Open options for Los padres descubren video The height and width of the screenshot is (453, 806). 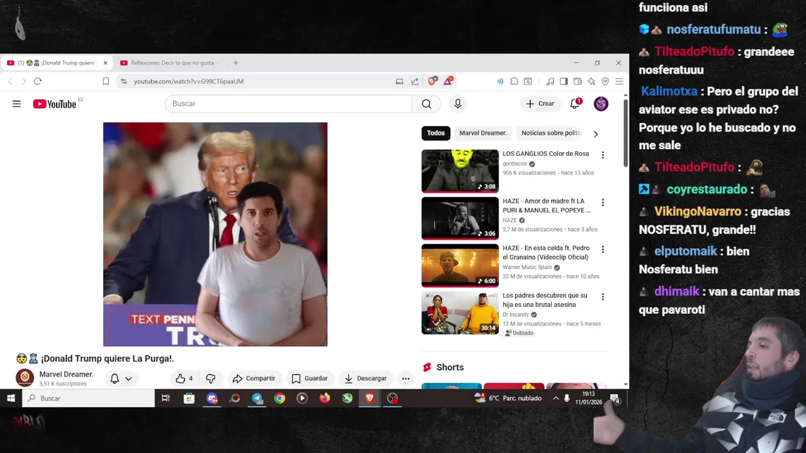coord(603,297)
